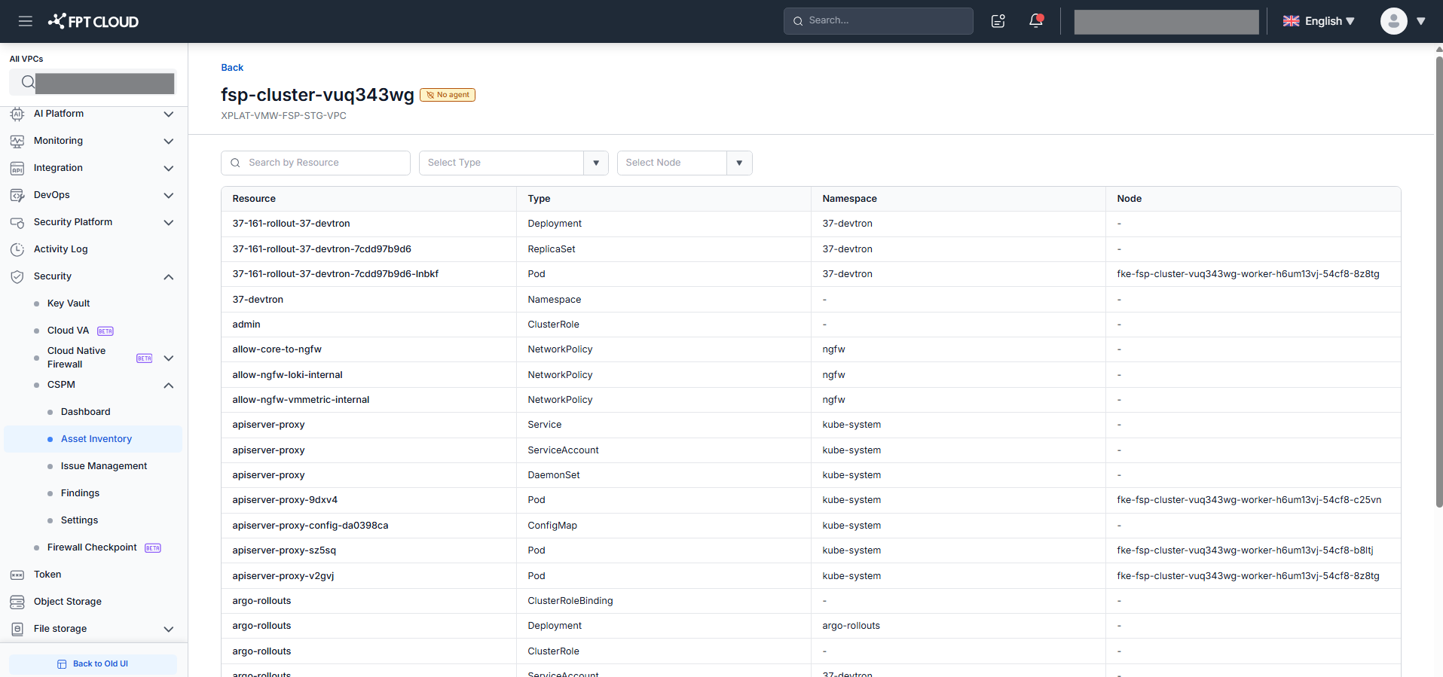Open Key Vault menu item
The width and height of the screenshot is (1443, 677).
pos(69,303)
